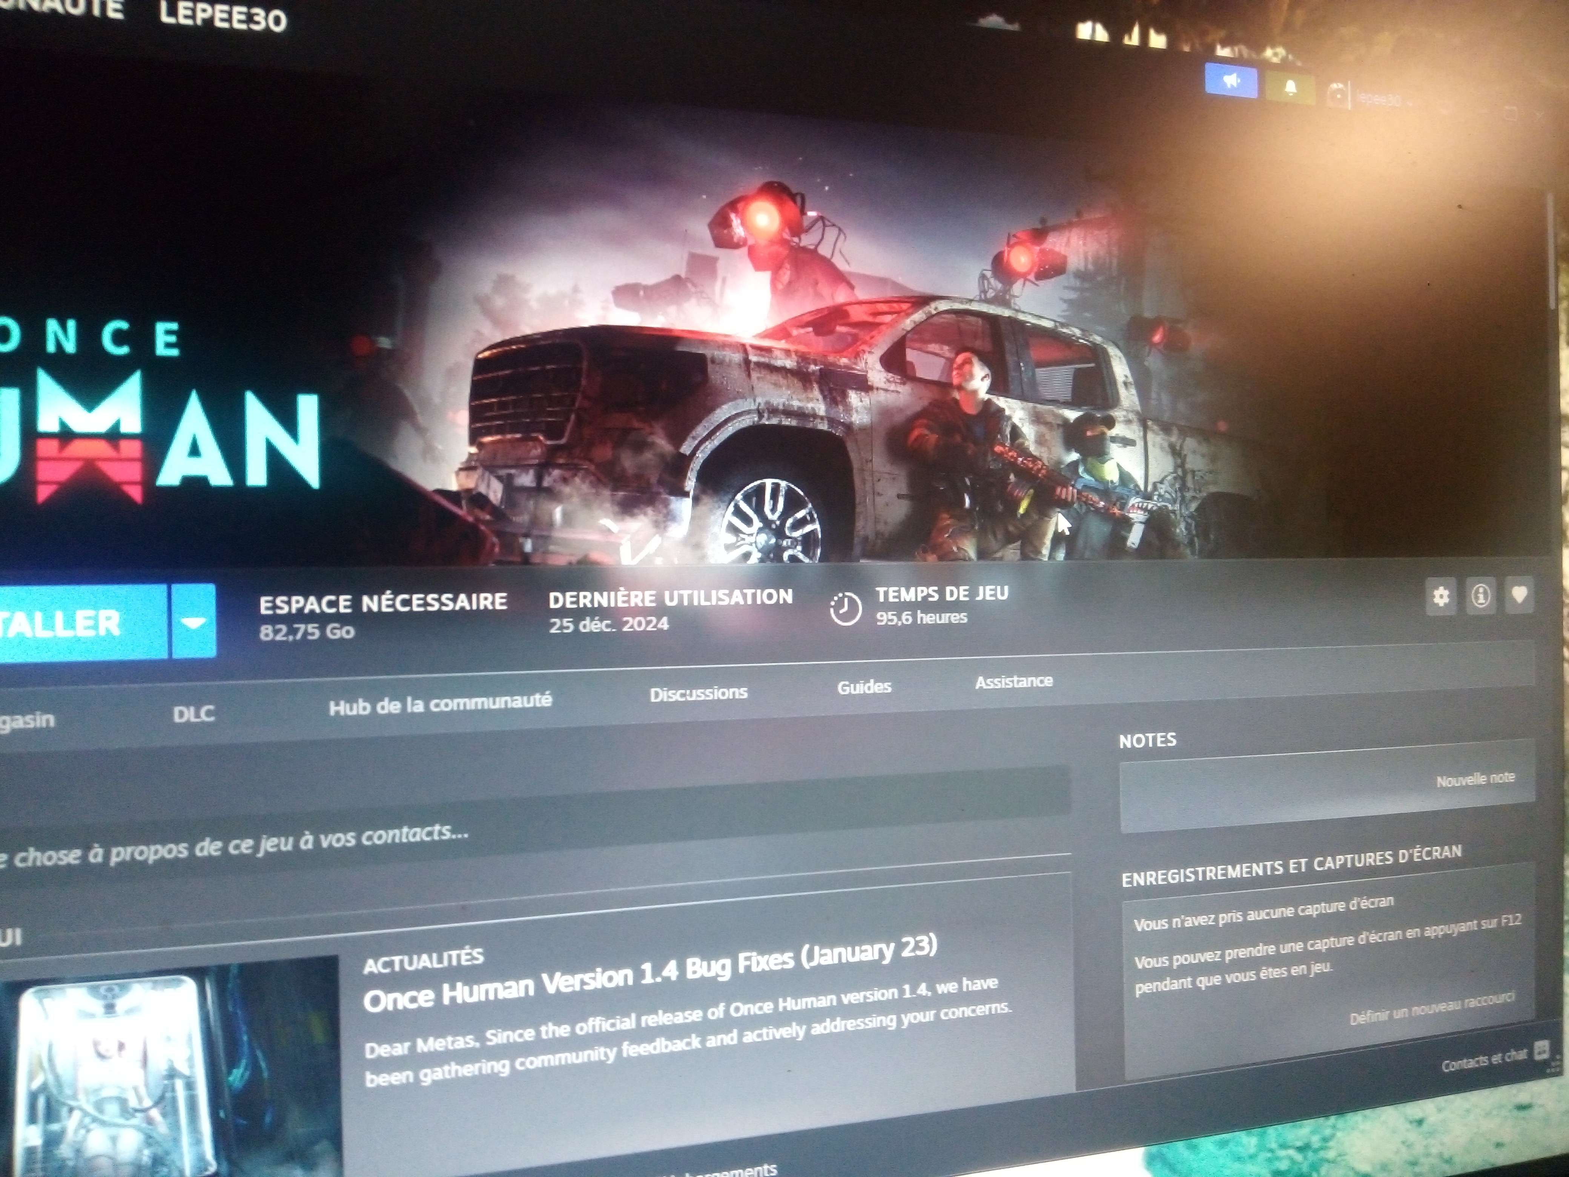Open the Assistance tab
This screenshot has height=1177, width=1569.
tap(1013, 682)
